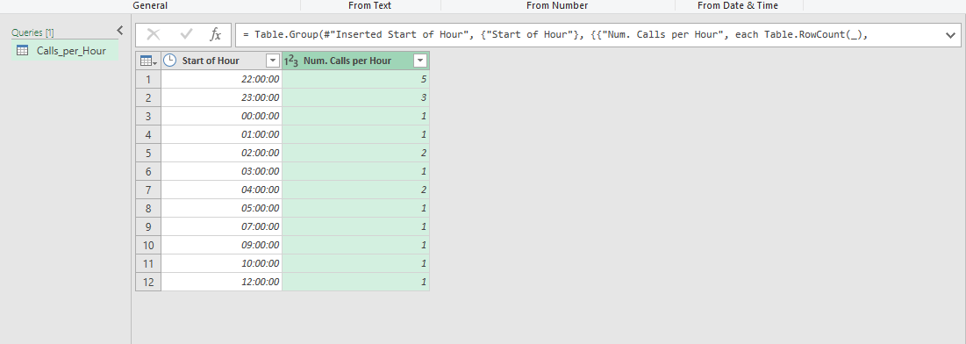Click the 03:00:00 cell

point(221,171)
